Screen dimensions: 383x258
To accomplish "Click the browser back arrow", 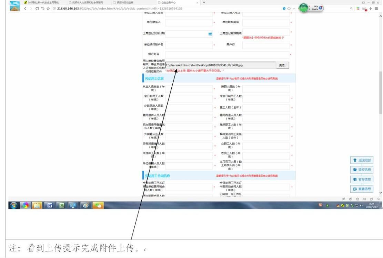I will 25,9.
